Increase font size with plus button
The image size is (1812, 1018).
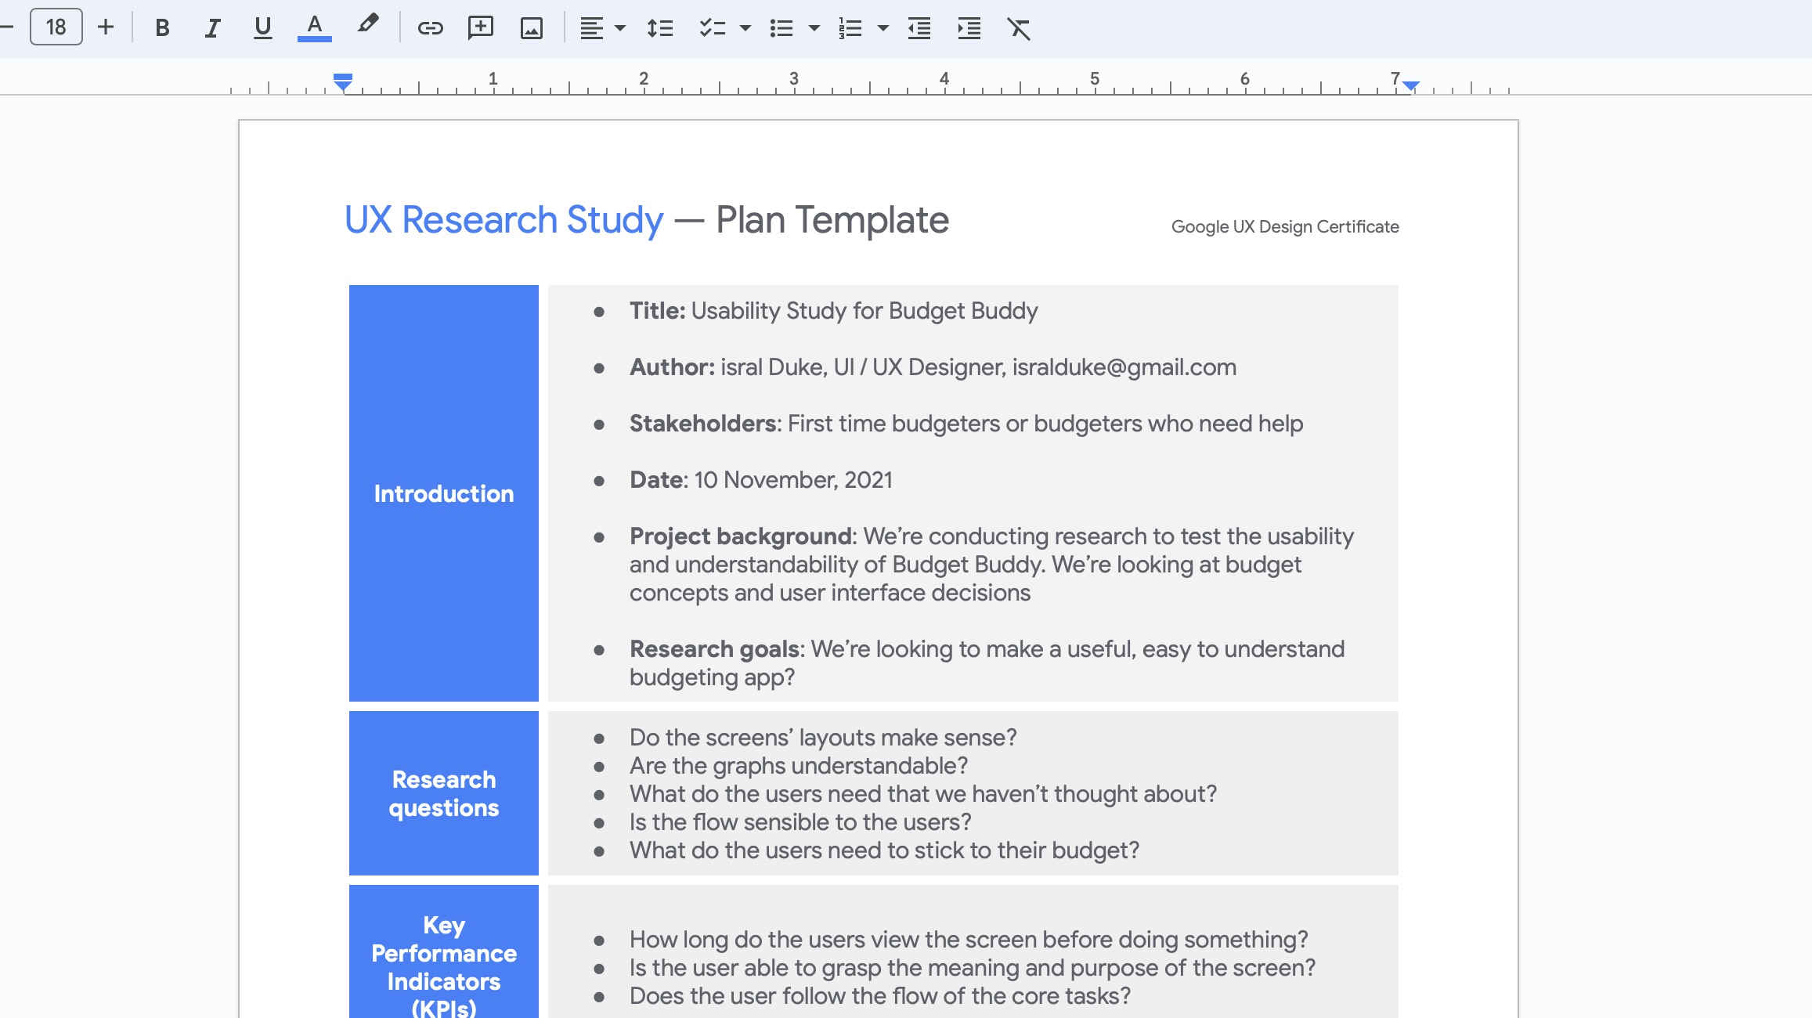(106, 27)
